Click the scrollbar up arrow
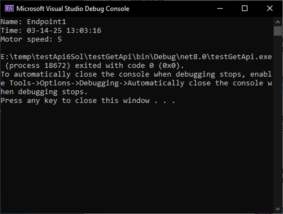Viewport: 283px width, 214px height. tap(277, 21)
